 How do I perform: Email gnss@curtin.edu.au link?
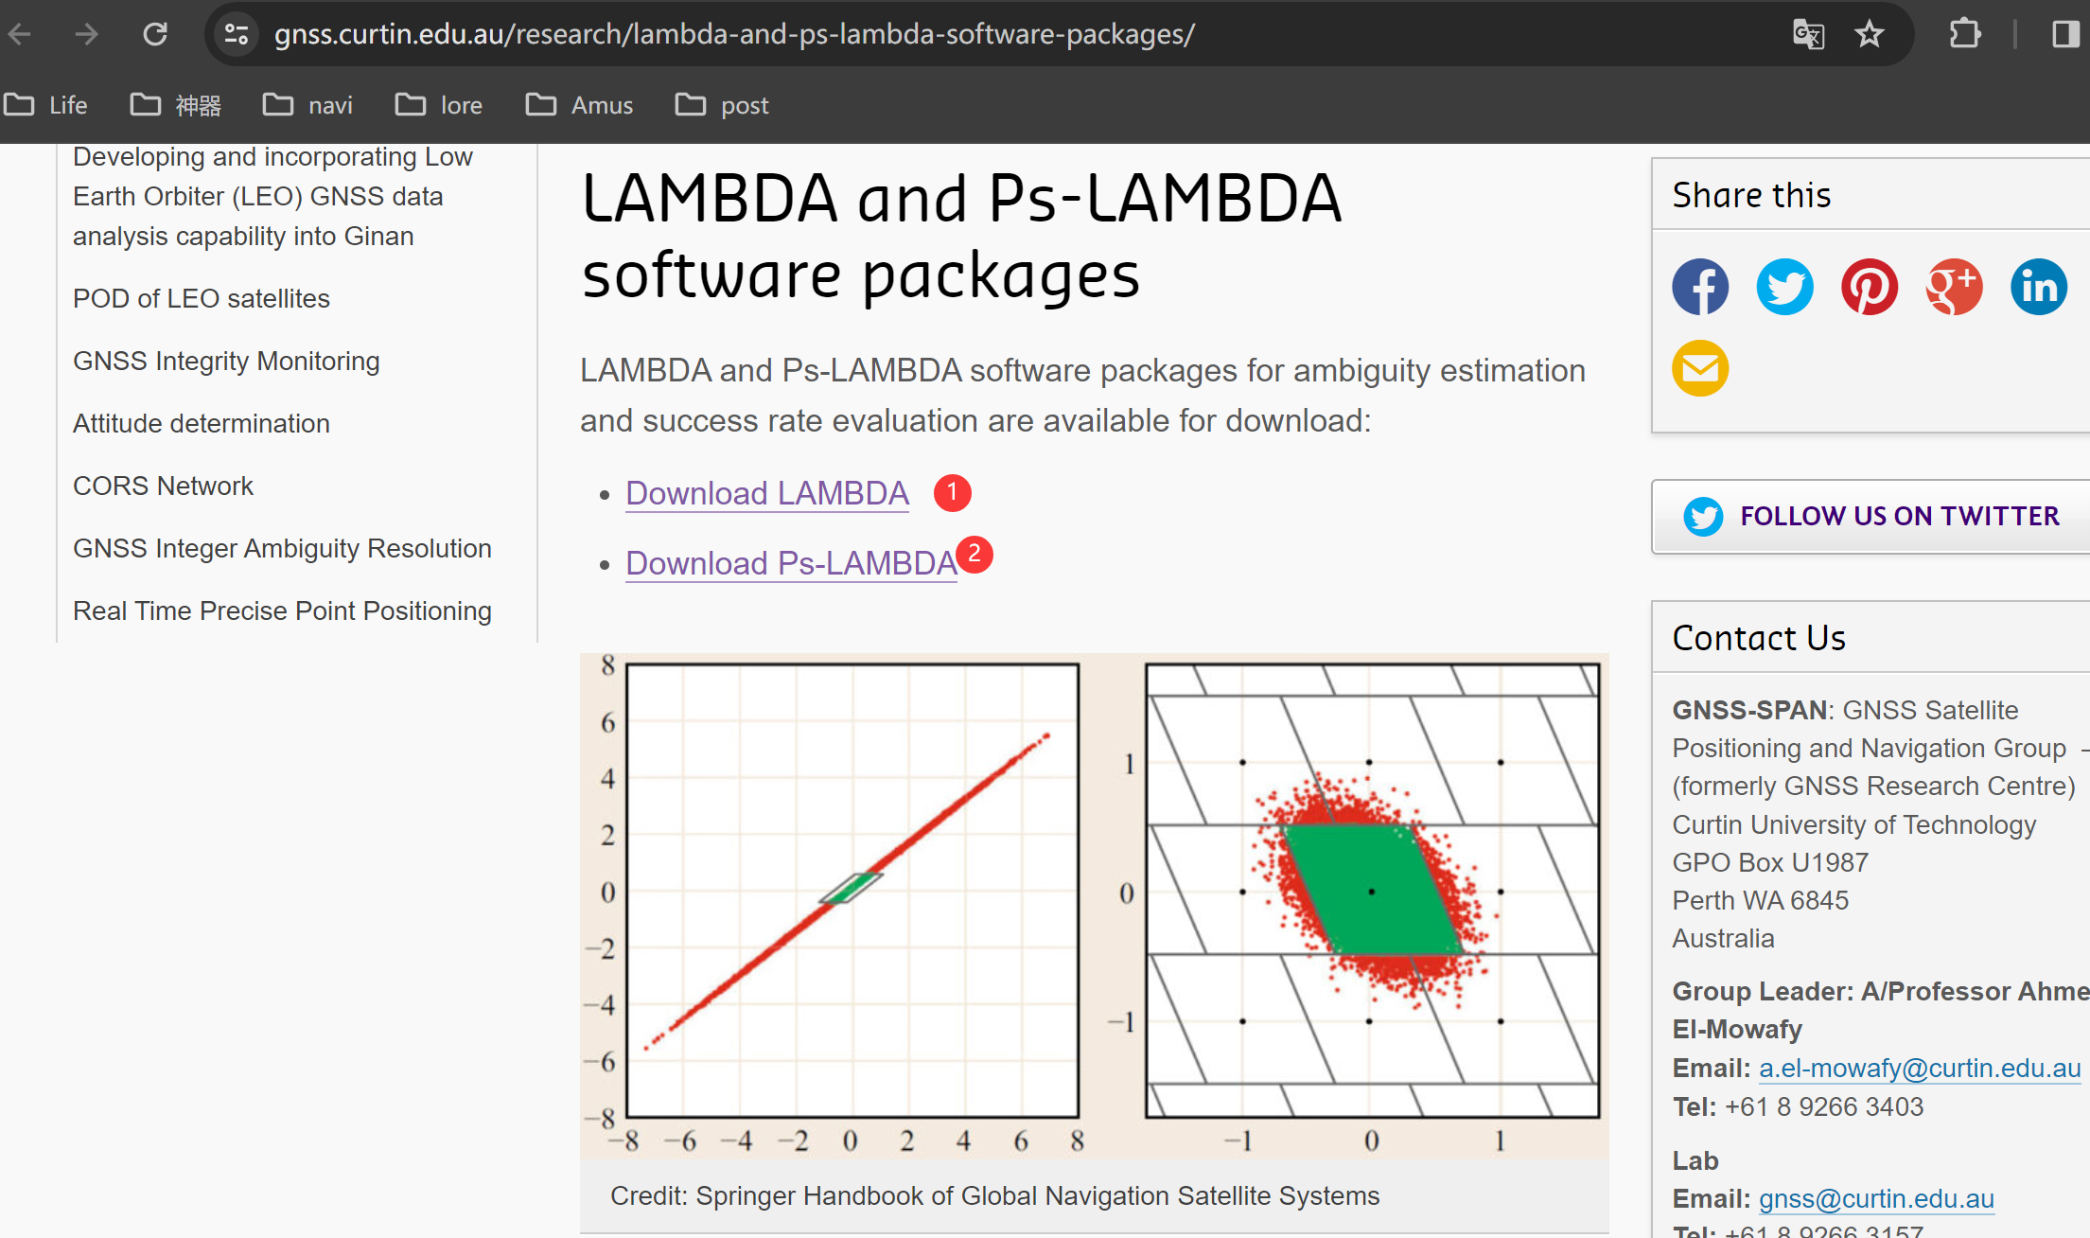[x=1876, y=1198]
